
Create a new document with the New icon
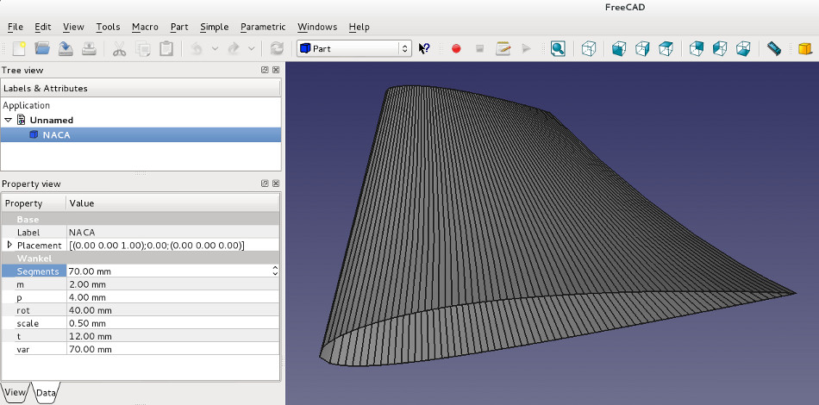[x=19, y=48]
